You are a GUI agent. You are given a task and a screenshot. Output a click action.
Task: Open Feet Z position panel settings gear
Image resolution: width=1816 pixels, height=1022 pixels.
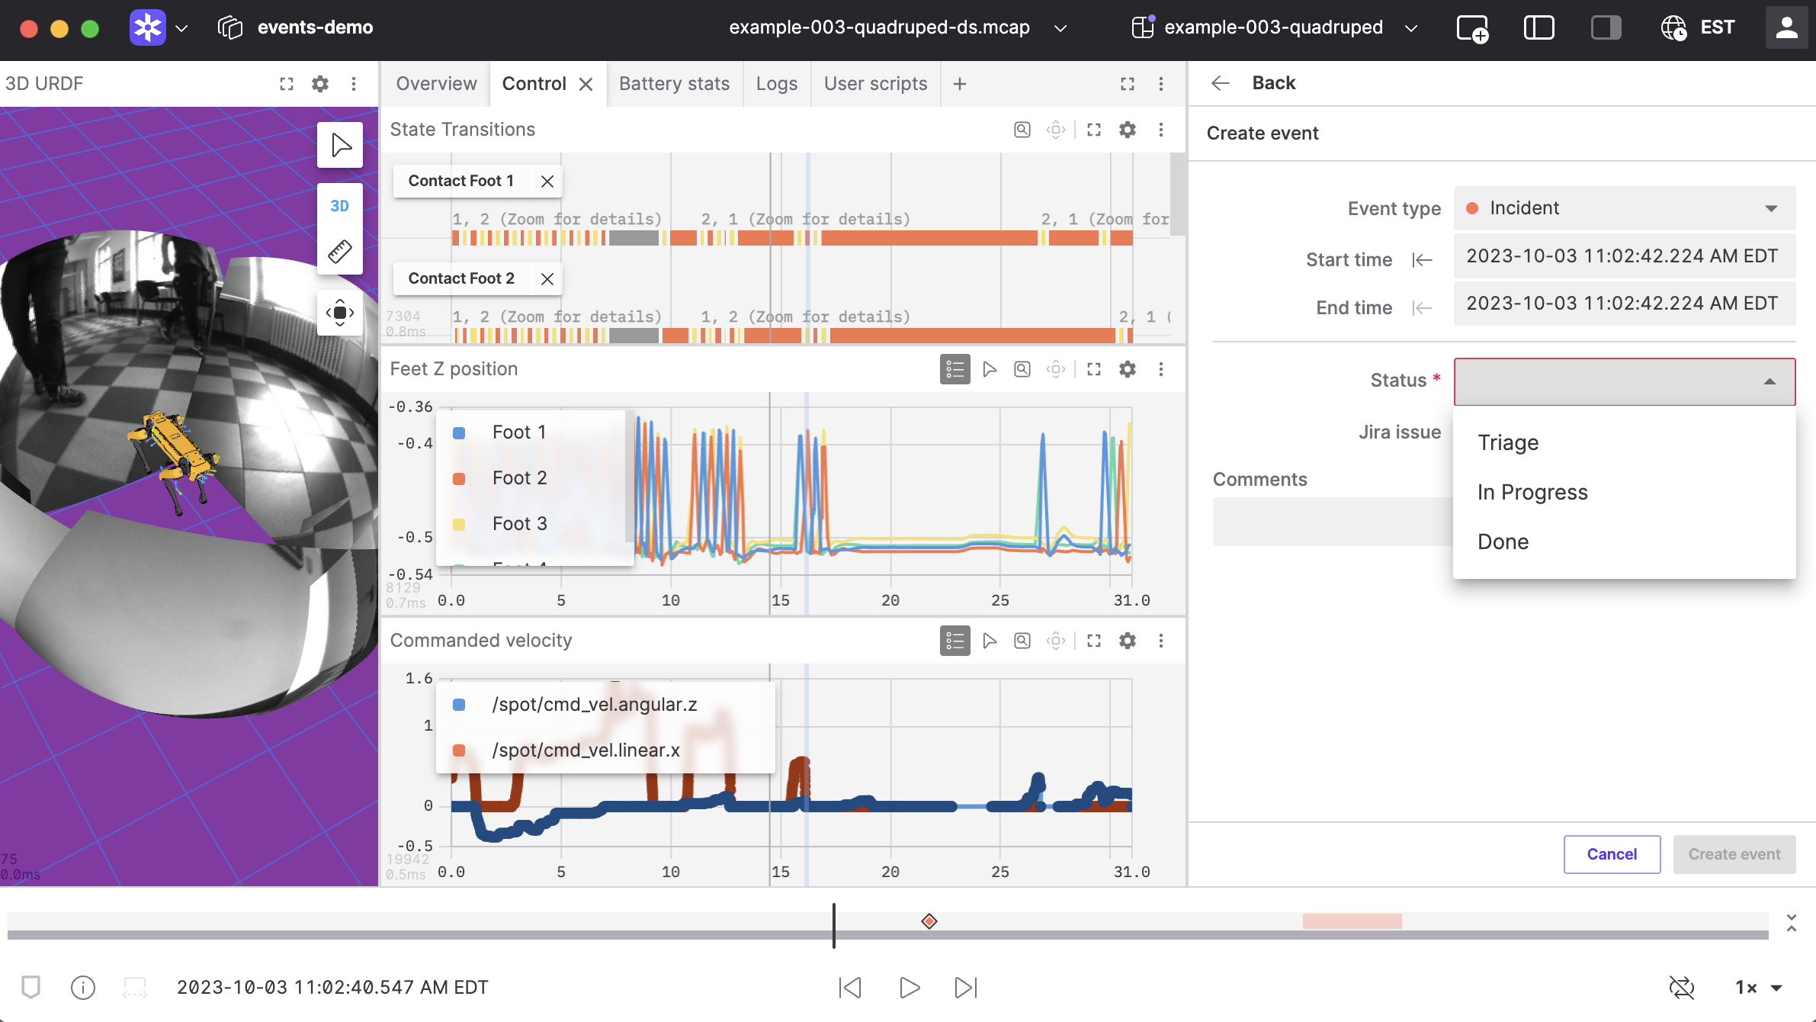[x=1128, y=369]
